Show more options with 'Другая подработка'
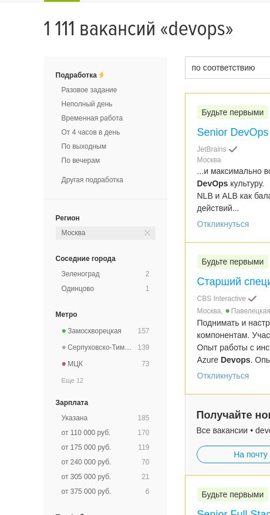 tap(92, 180)
